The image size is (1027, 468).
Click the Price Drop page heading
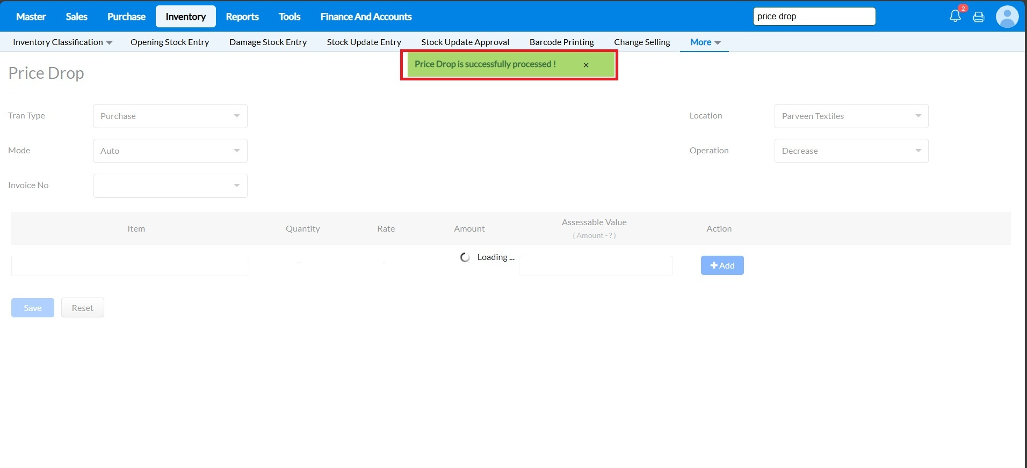(46, 73)
